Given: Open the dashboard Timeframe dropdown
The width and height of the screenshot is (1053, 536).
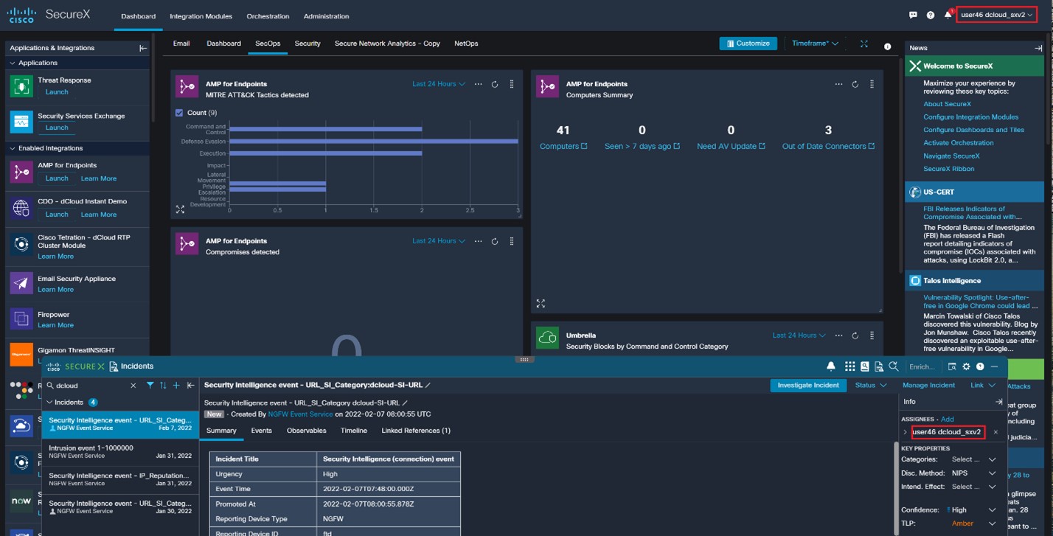Looking at the screenshot, I should [816, 43].
